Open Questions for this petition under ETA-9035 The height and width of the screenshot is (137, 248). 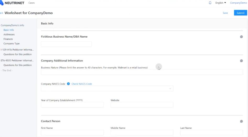pos(18,65)
